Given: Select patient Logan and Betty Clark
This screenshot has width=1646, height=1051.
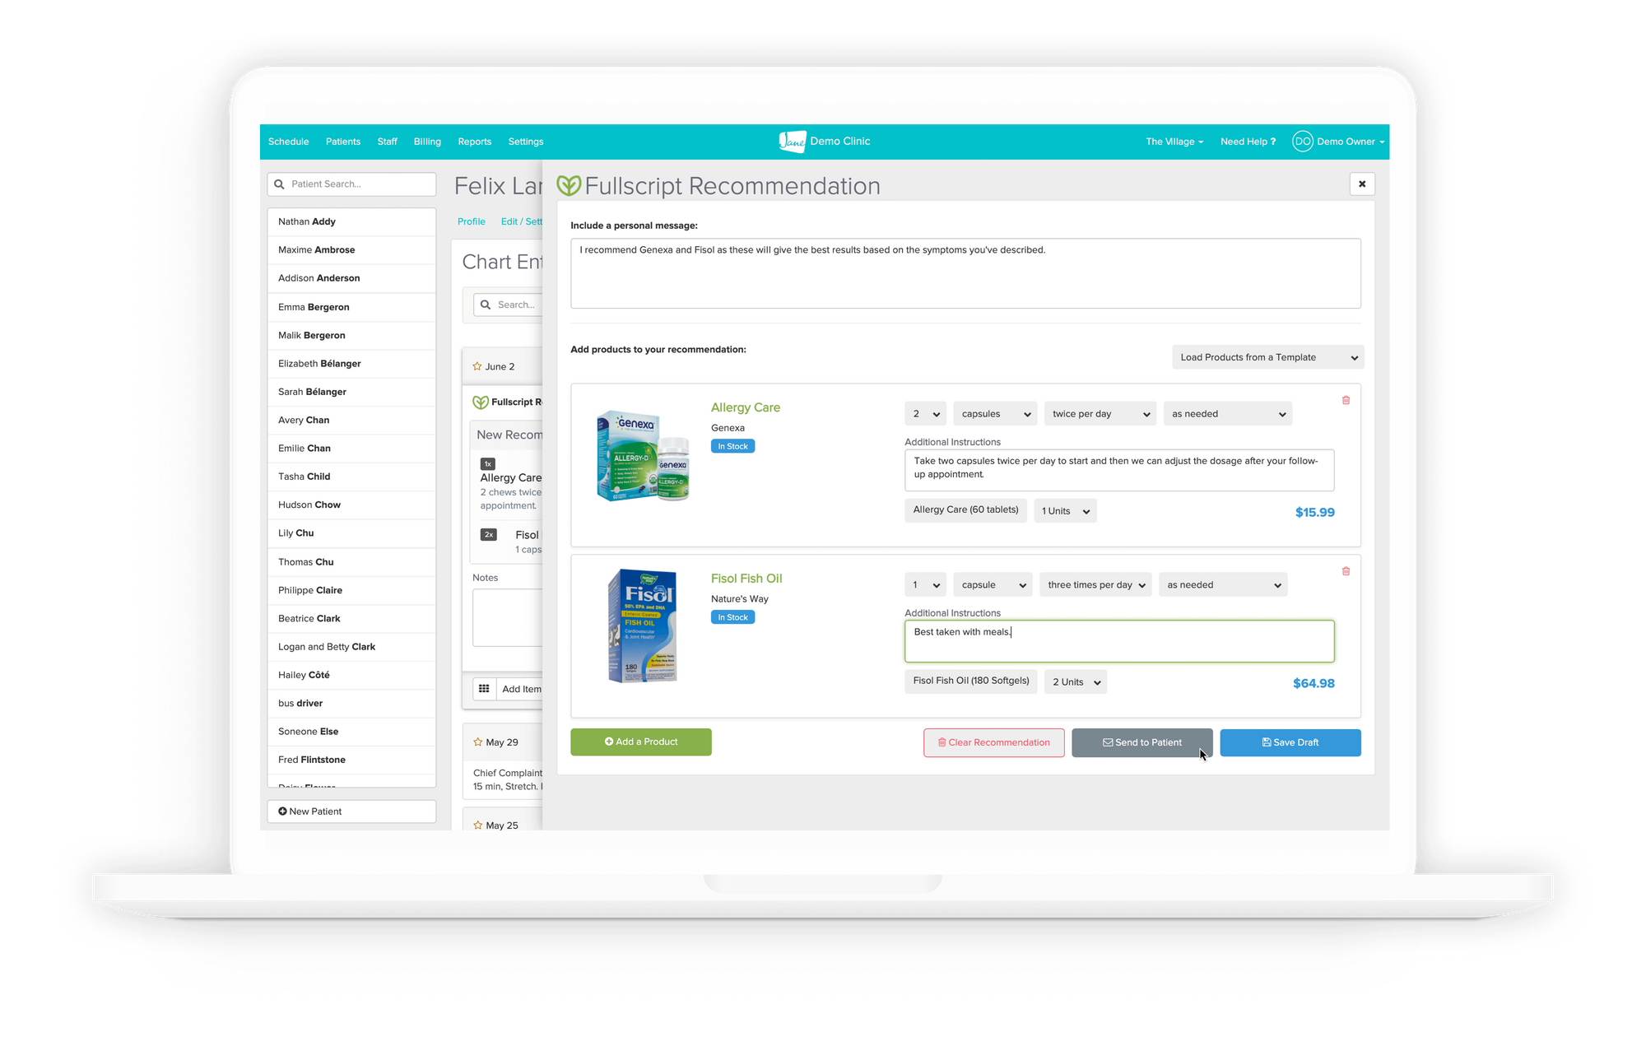Looking at the screenshot, I should coord(351,647).
